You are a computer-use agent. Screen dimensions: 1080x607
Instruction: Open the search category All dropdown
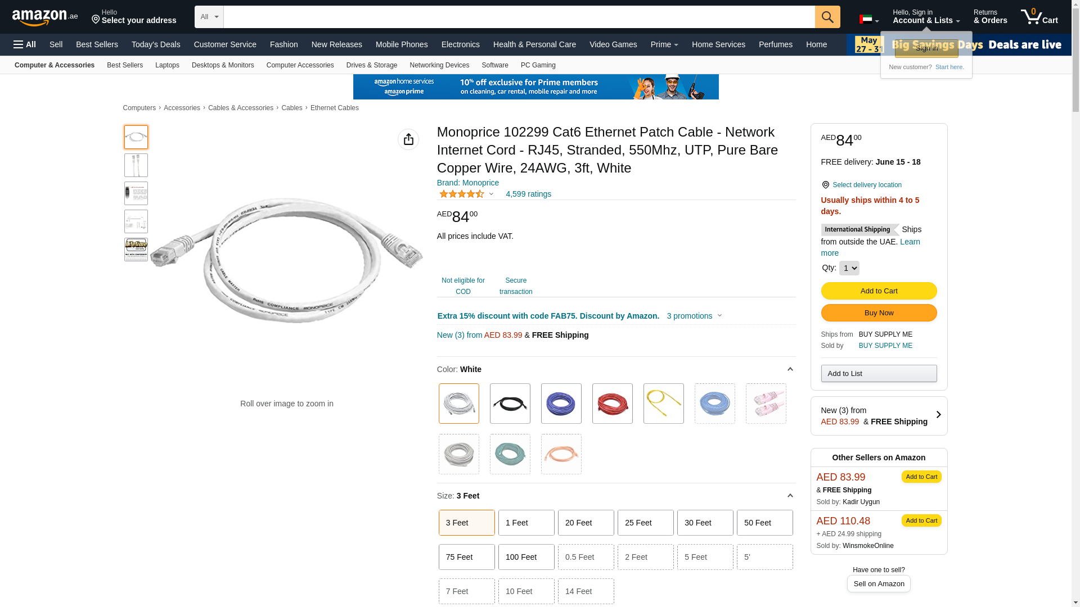point(209,17)
